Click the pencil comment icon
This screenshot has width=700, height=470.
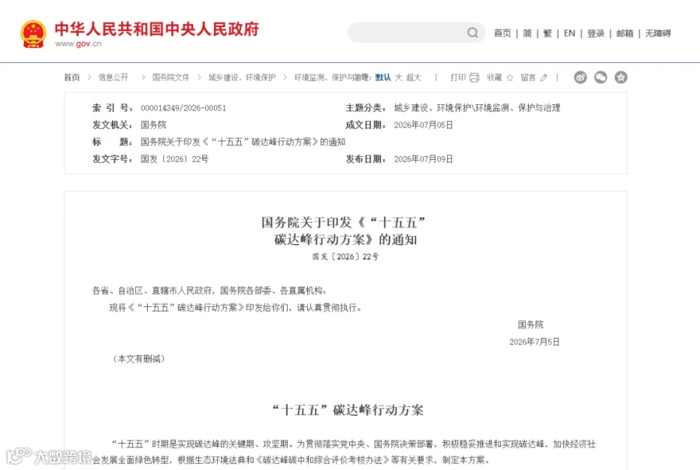(544, 78)
